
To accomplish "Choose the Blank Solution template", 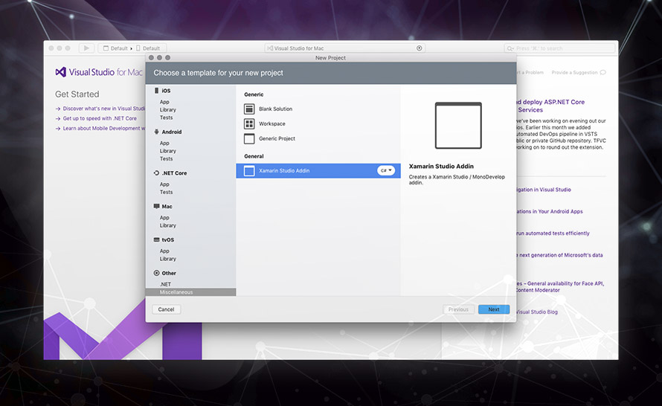I will [318, 109].
